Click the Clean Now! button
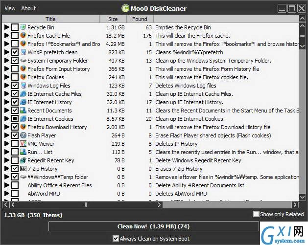 (153, 226)
